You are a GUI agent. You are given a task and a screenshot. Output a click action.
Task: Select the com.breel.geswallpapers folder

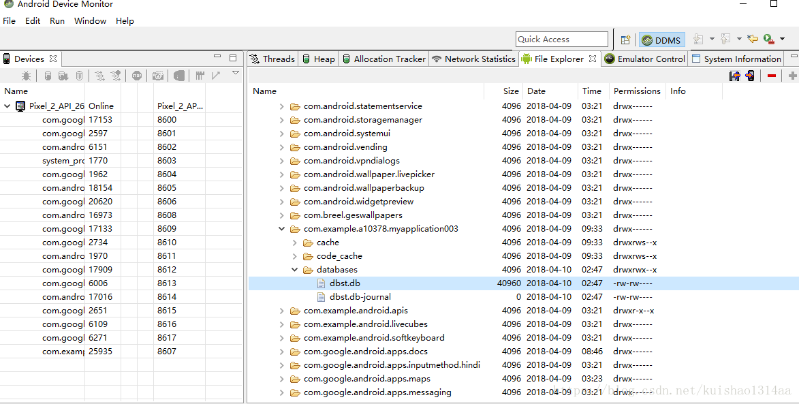[353, 215]
